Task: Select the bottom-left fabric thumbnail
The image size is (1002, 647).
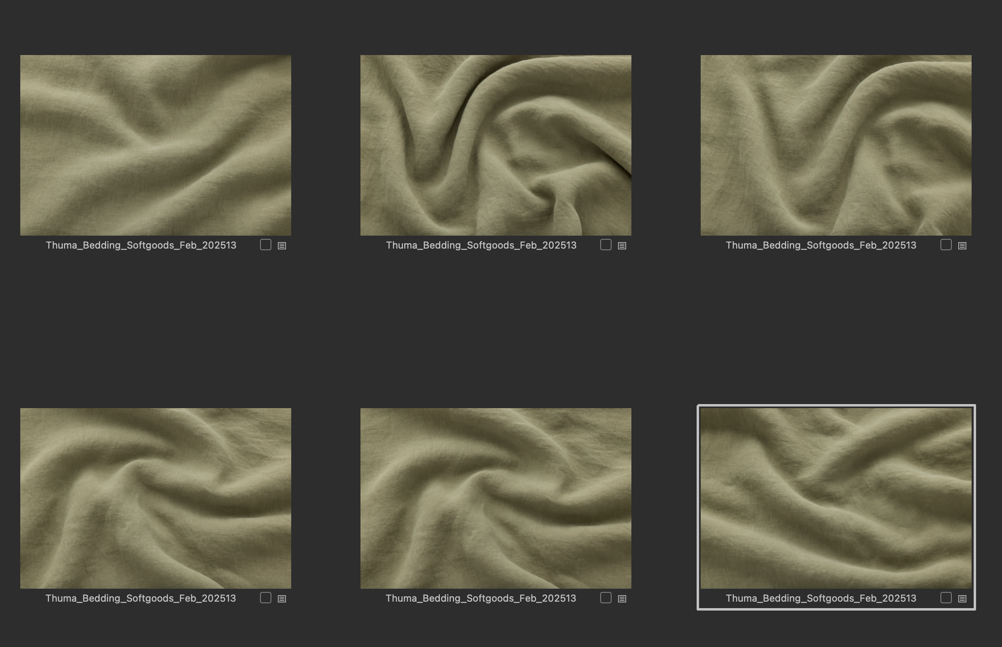Action: pos(156,498)
